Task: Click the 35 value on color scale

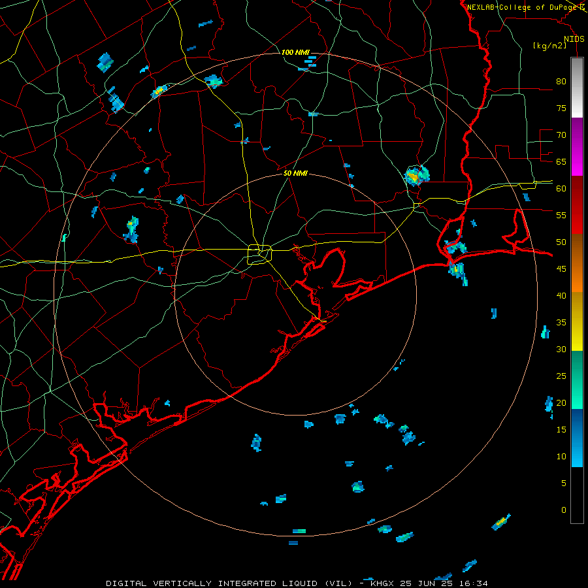Action: point(561,323)
